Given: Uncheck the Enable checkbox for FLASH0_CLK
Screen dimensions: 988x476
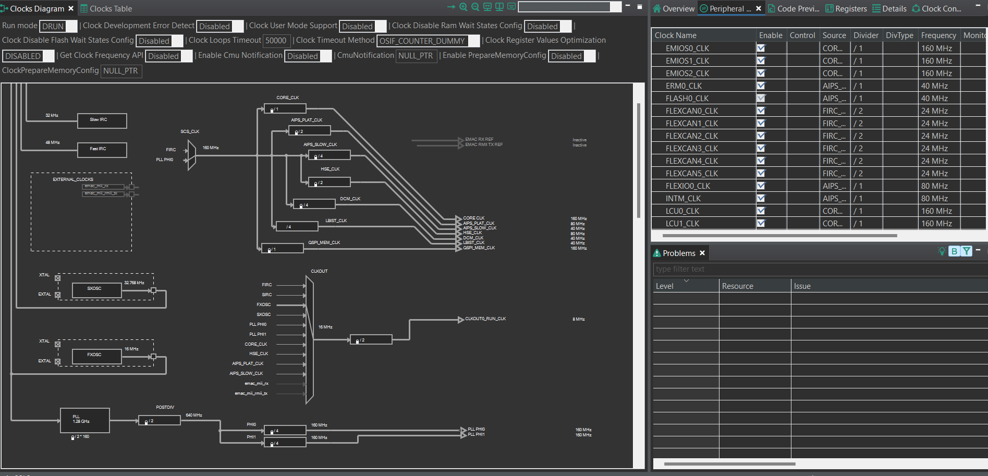Looking at the screenshot, I should [761, 98].
